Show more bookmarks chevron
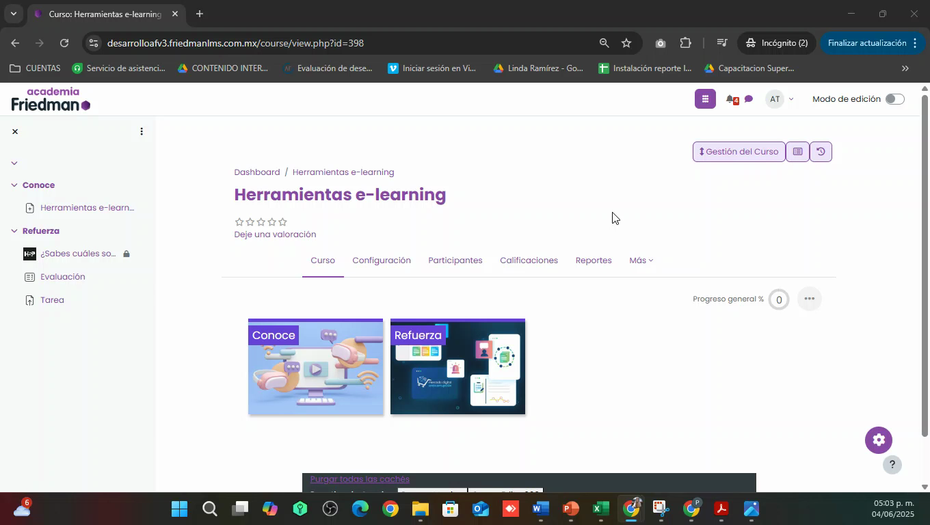The height and width of the screenshot is (525, 930). point(905,68)
